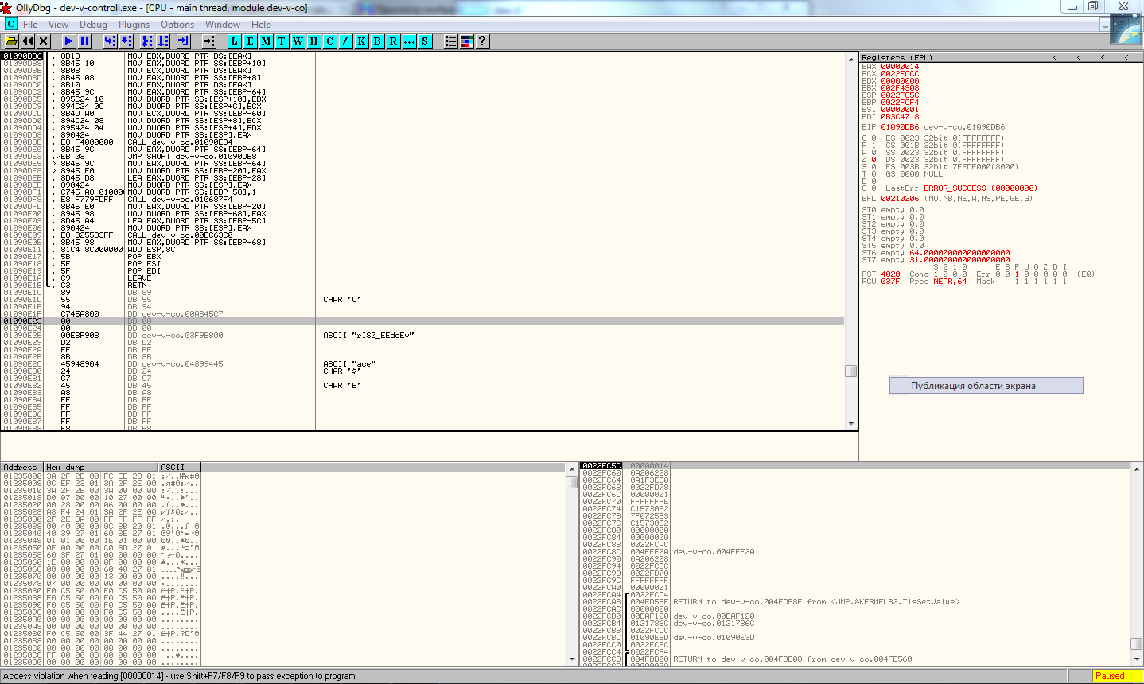Click the Step into toolbar icon
This screenshot has height=684, width=1144.
pyautogui.click(x=111, y=41)
